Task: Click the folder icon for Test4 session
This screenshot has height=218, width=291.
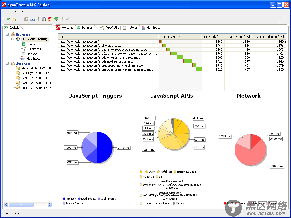Action: [18, 73]
